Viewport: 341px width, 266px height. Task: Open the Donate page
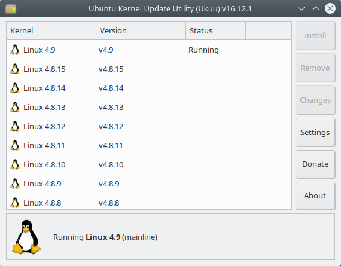tap(315, 164)
